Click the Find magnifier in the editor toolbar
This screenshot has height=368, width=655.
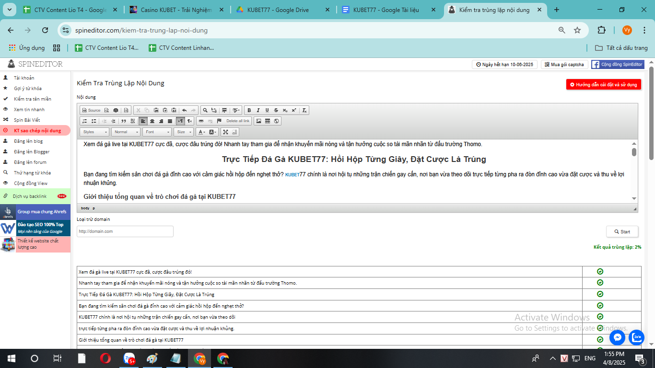coord(205,110)
